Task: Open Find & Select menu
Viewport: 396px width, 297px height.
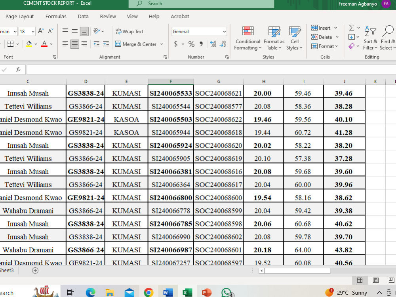Action: (x=388, y=38)
